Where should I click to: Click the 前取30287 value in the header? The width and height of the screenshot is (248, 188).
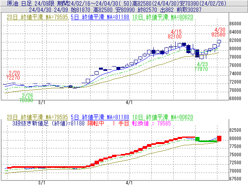tap(189, 10)
